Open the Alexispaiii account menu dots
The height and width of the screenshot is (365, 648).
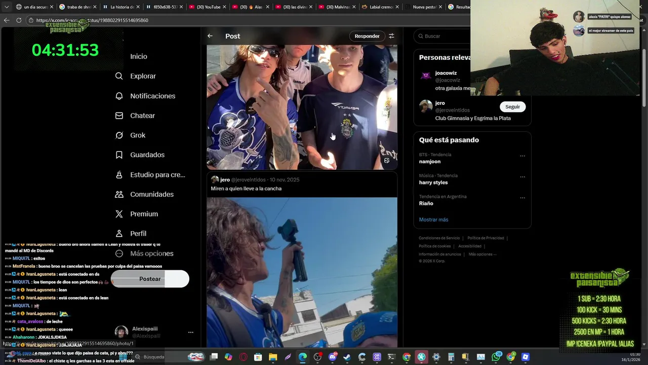[191, 333]
